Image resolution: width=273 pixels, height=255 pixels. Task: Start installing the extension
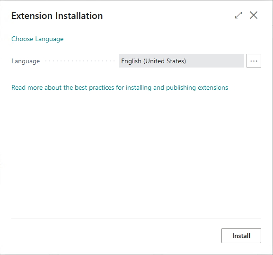coord(241,236)
